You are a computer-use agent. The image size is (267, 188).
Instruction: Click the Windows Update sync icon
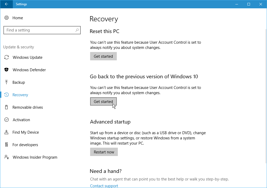[7, 57]
